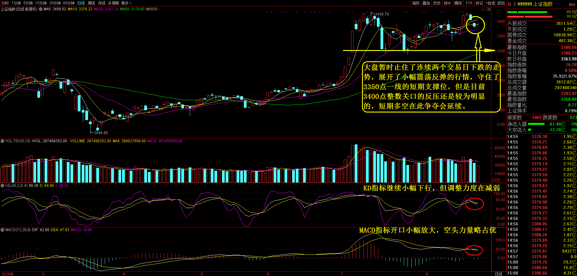The width and height of the screenshot is (577, 276).
Task: Select the 30分钟 period tab
Action: (55, 3)
